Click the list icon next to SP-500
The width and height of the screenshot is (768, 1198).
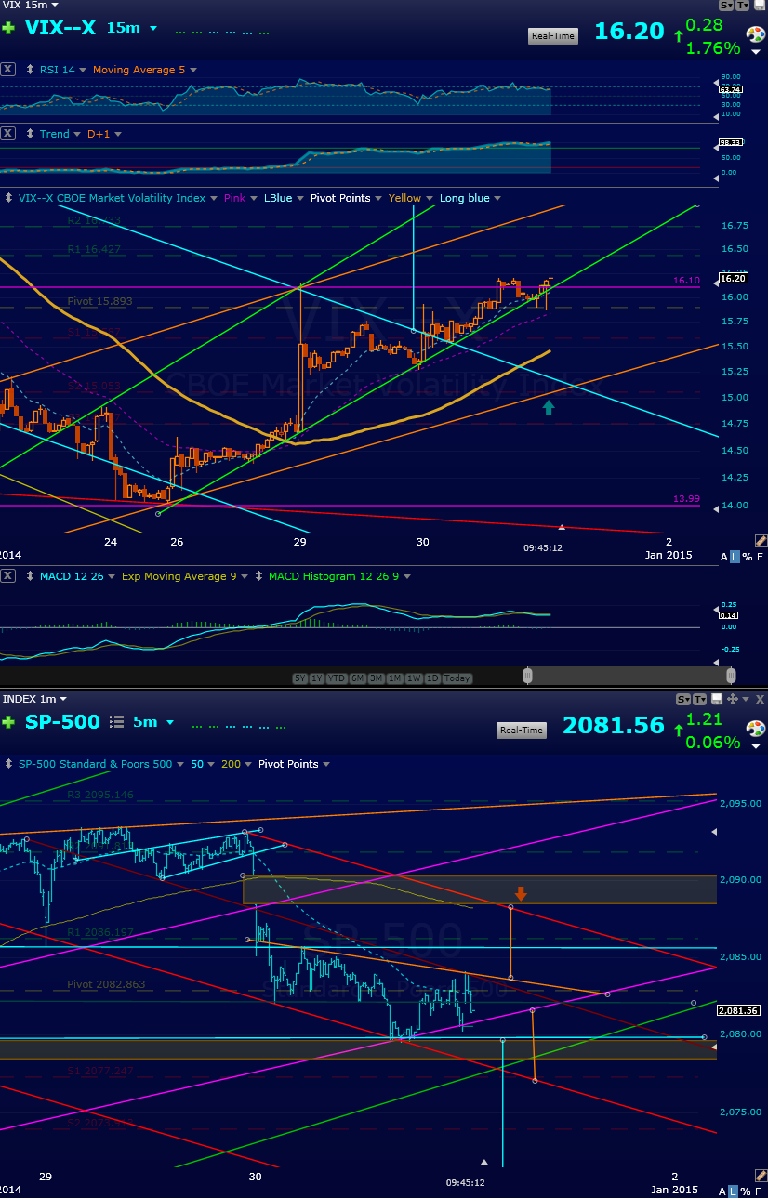117,722
